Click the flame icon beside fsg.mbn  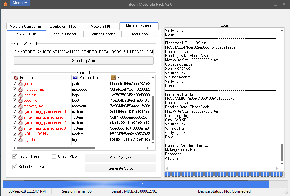point(20,140)
